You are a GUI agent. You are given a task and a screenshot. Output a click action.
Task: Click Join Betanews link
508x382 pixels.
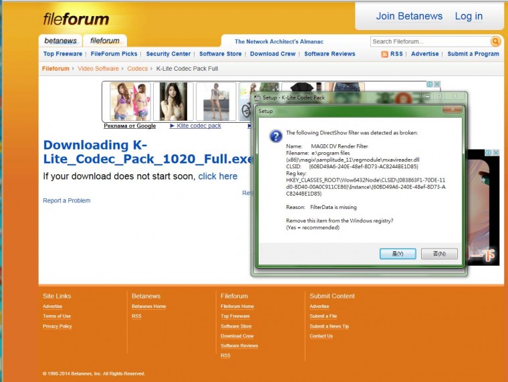pyautogui.click(x=409, y=16)
